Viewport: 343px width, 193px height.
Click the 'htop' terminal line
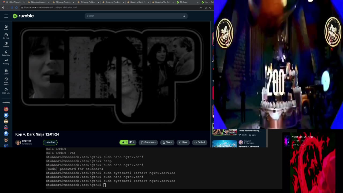click(x=79, y=161)
